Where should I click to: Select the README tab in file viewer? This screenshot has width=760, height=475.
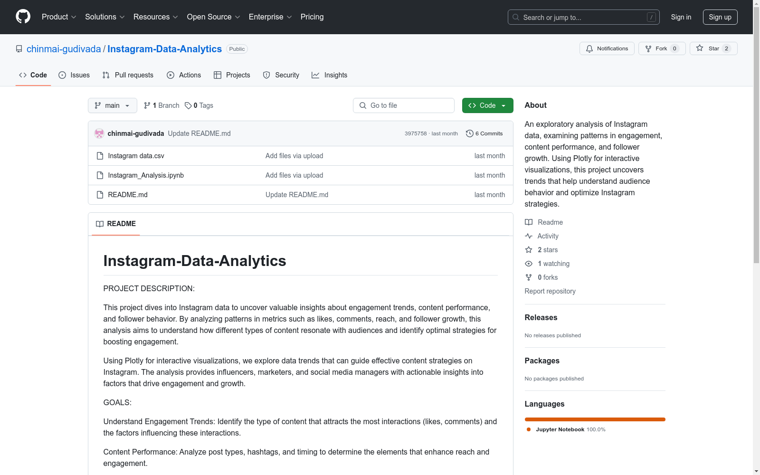(x=116, y=224)
